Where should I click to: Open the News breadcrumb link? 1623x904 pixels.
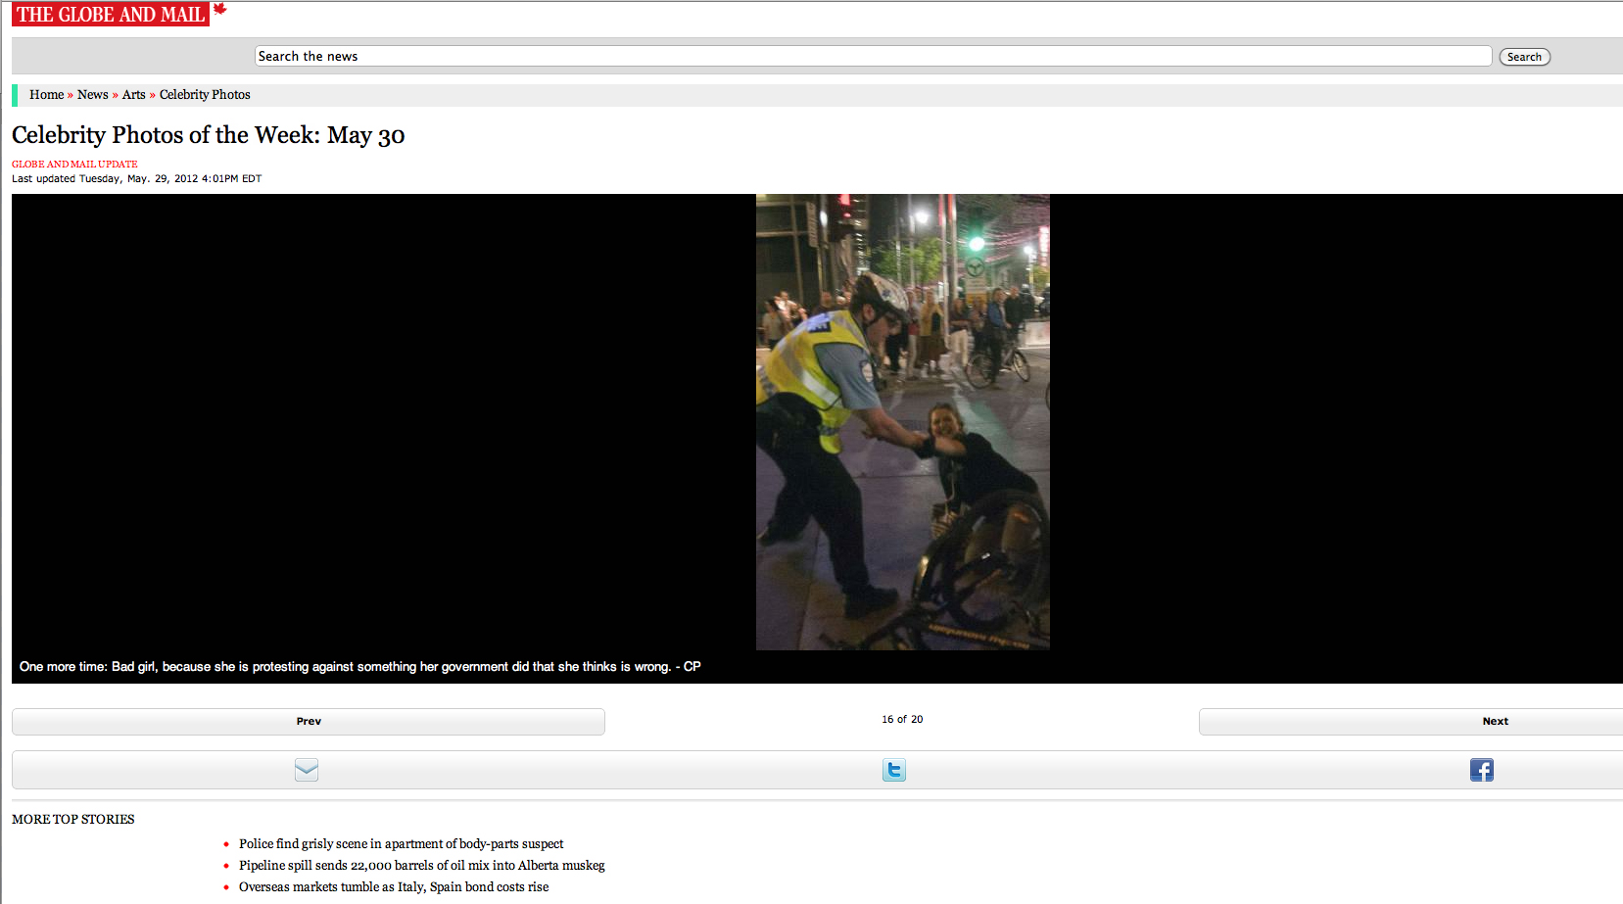click(x=93, y=95)
